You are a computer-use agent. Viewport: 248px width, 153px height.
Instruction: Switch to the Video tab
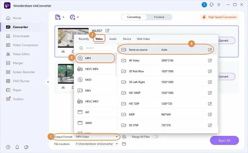click(99, 39)
